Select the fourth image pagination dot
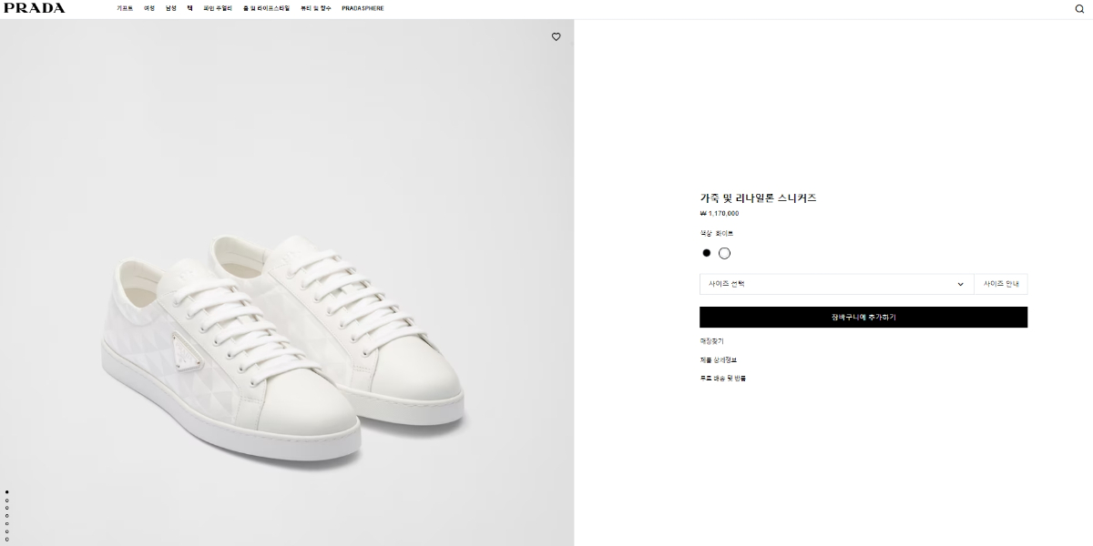Screen dimensions: 1093x546 point(7,515)
